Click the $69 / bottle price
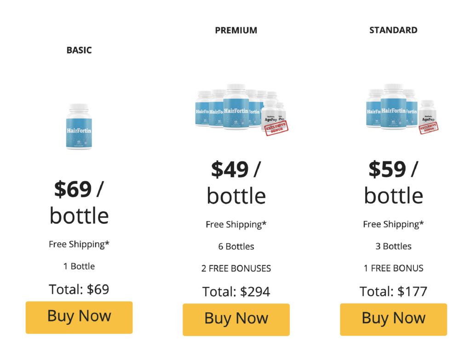 coord(79,202)
